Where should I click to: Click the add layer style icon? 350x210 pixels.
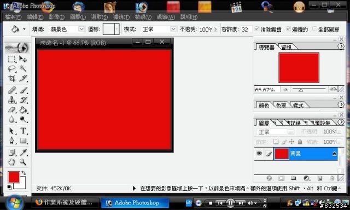[269, 178]
